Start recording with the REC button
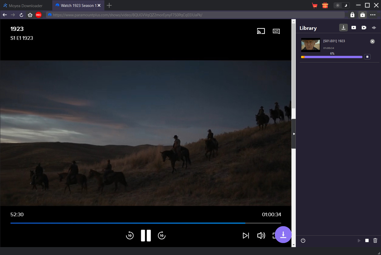 [39, 15]
